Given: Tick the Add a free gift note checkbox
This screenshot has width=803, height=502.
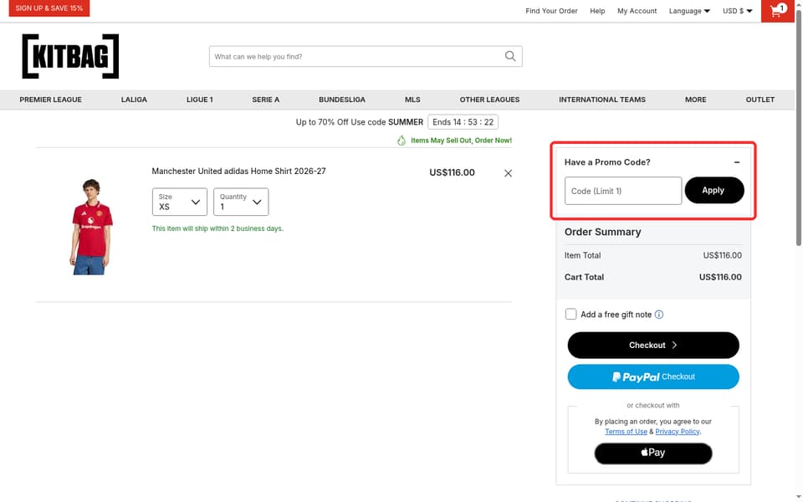Looking at the screenshot, I should pos(571,314).
